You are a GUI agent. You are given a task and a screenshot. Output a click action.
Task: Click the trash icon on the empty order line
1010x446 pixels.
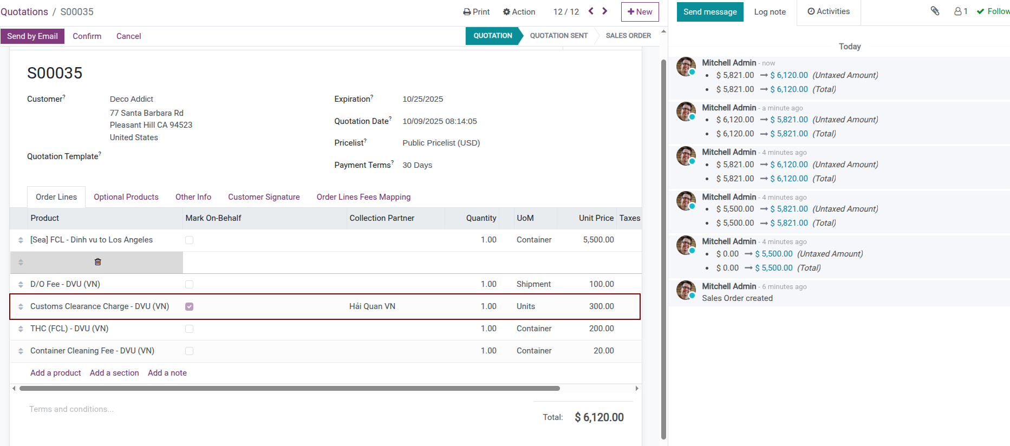[x=98, y=262]
